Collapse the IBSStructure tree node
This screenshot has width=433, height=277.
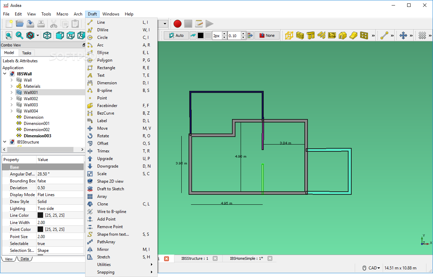(5, 142)
